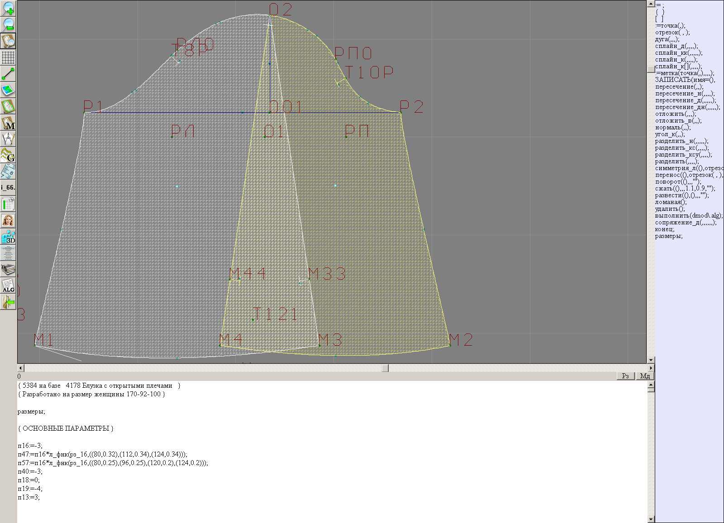Click the stacked books library icon
Image resolution: width=724 pixels, height=523 pixels.
tap(8, 270)
